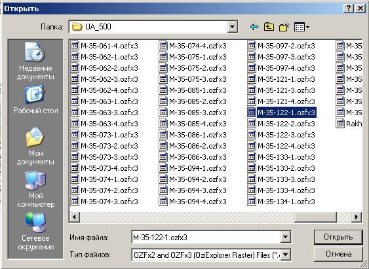The image size is (369, 269).
Task: Click inside the Имя файла text field
Action: (x=206, y=238)
